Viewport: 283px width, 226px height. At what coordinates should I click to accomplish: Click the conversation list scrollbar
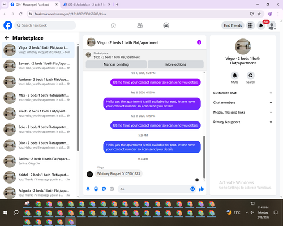tap(78, 98)
